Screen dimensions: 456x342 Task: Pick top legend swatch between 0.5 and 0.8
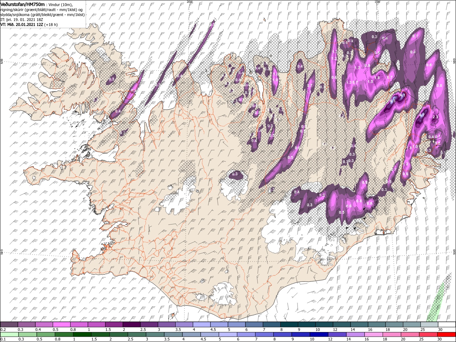coord(62,325)
